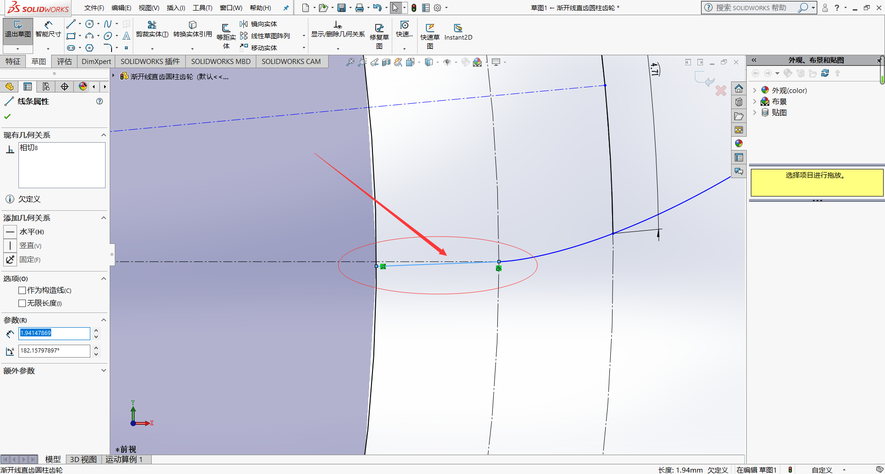
Task: Switch to 运动算例 1 tab
Action: click(x=124, y=459)
